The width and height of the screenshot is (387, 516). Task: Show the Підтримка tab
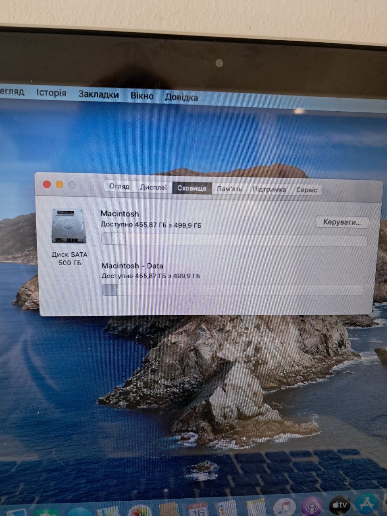pyautogui.click(x=269, y=189)
